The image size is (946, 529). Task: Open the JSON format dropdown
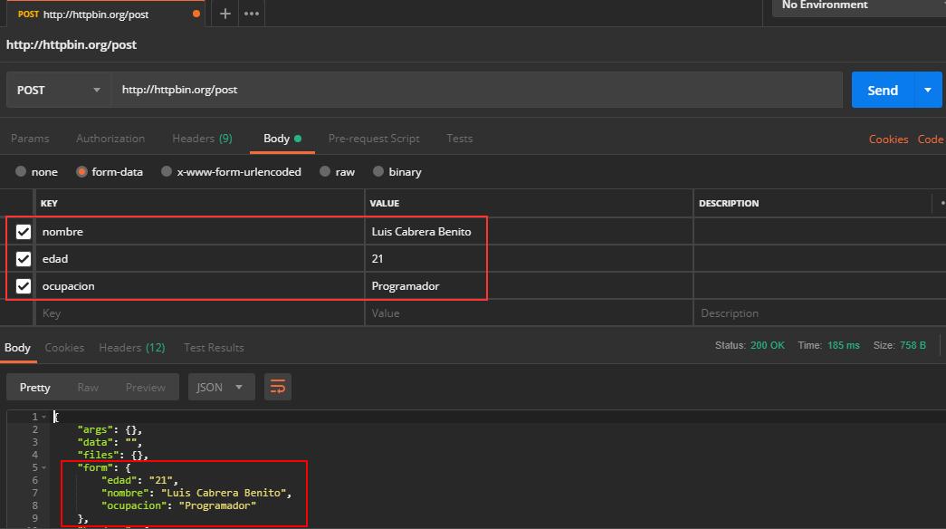[x=221, y=387]
